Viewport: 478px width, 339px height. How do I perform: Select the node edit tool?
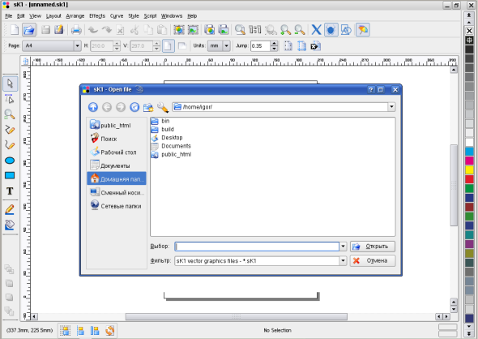coord(10,99)
